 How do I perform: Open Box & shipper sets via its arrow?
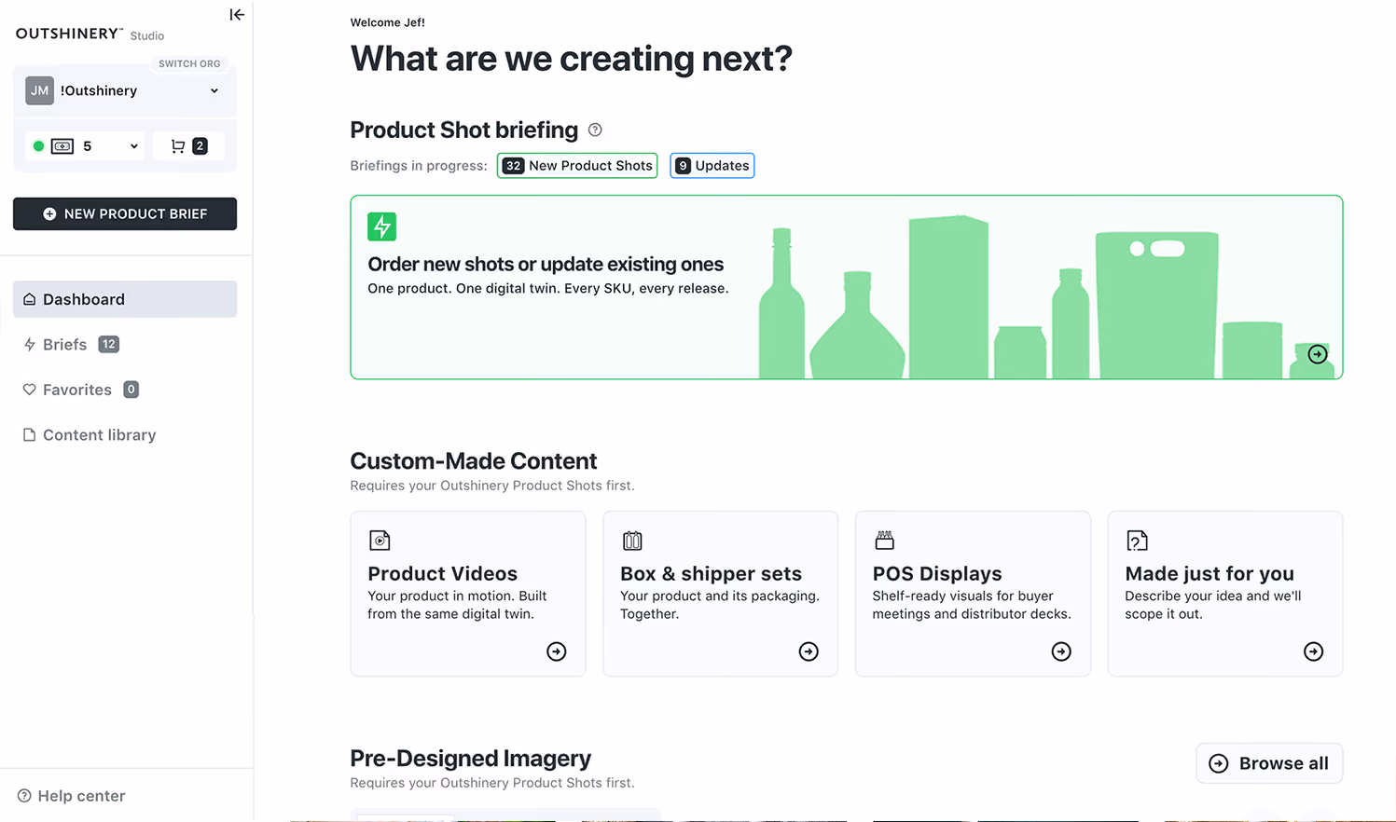click(809, 651)
